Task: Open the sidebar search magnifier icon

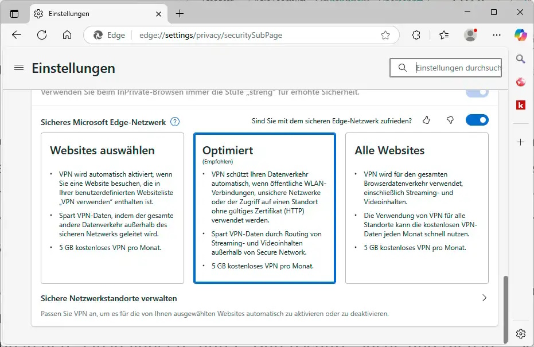Action: pyautogui.click(x=521, y=59)
